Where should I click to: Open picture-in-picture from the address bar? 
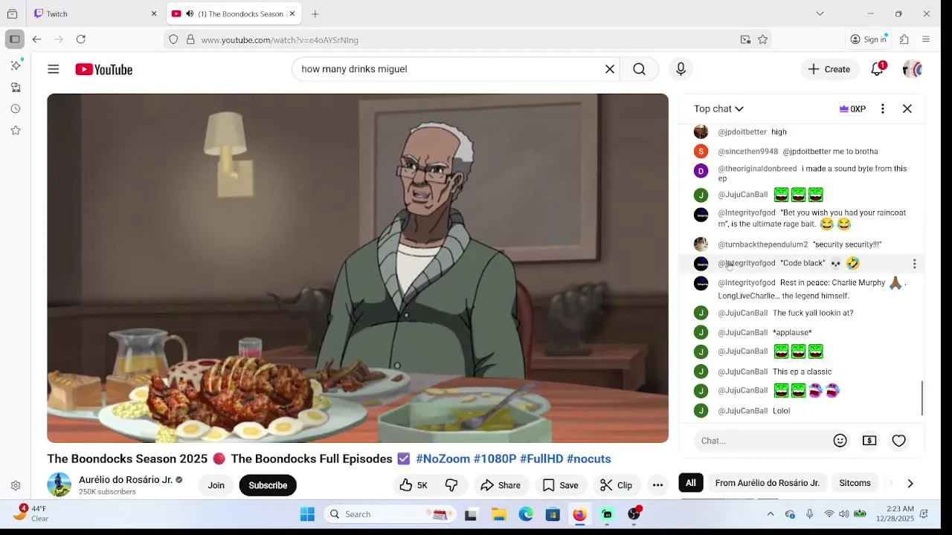[745, 39]
